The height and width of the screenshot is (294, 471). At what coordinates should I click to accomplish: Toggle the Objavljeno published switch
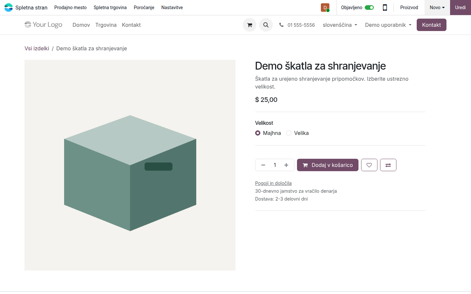[x=369, y=8]
